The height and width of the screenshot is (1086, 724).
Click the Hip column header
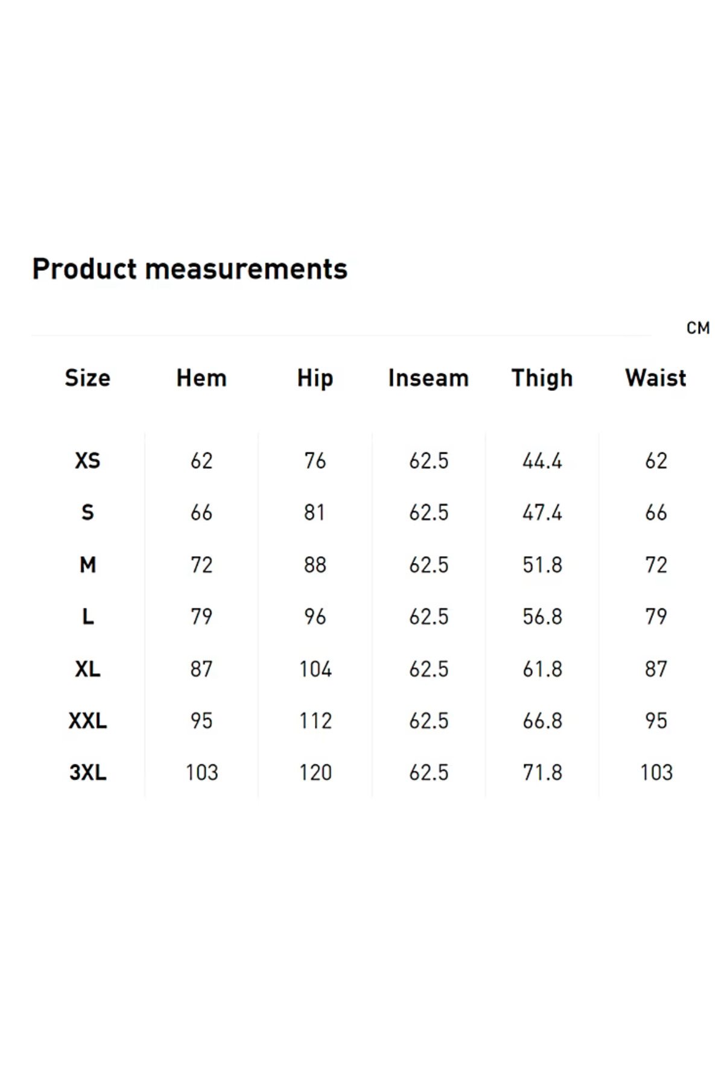click(315, 378)
